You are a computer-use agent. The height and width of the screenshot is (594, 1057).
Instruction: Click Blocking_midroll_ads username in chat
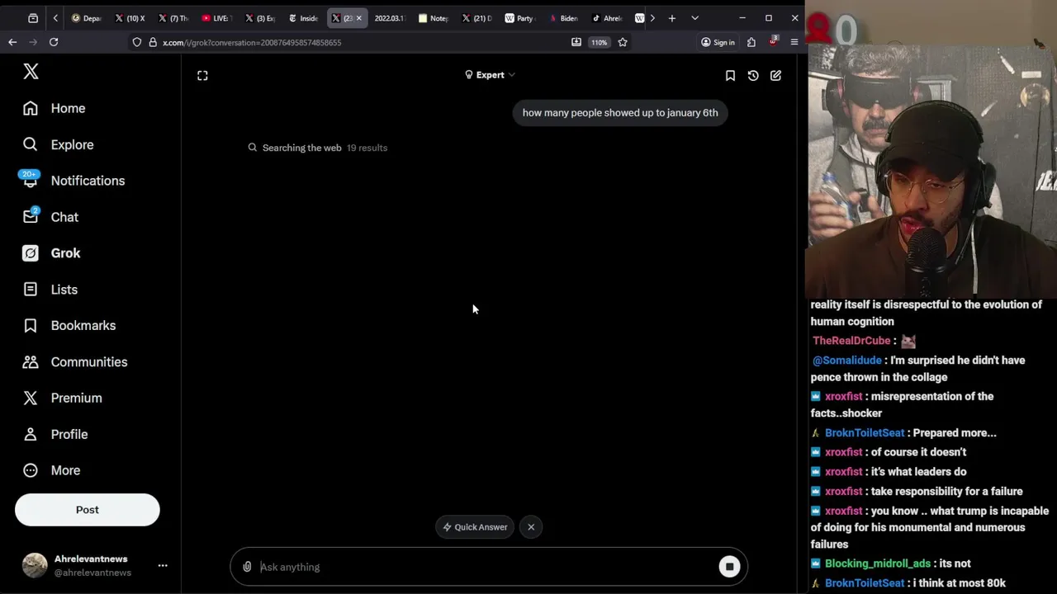878,563
